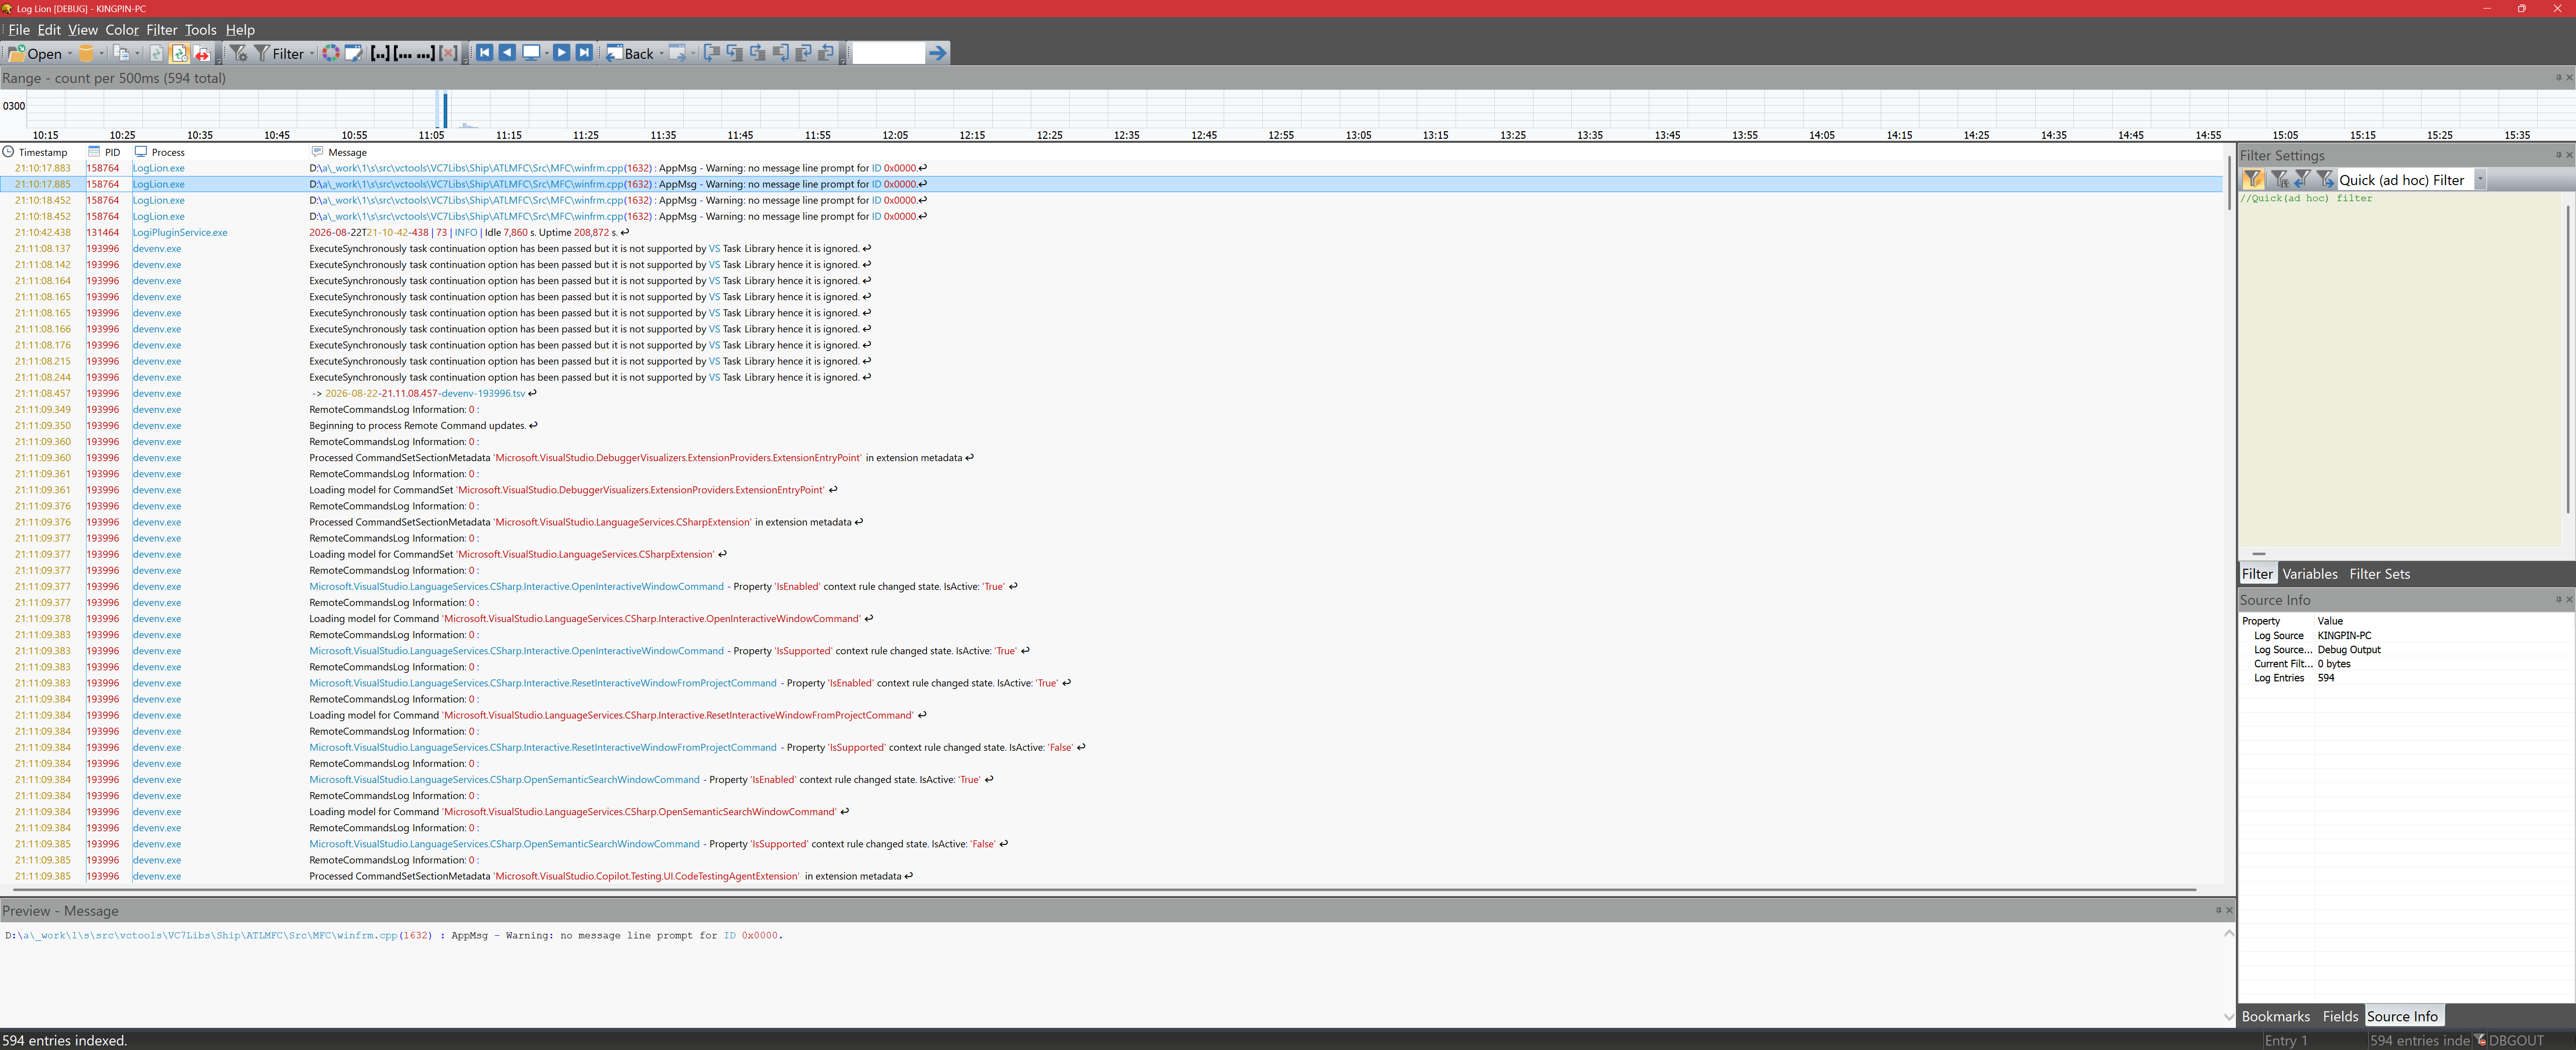Viewport: 2576px width, 1050px height.
Task: Click the funnel with right arrow icon
Action: (x=2325, y=179)
